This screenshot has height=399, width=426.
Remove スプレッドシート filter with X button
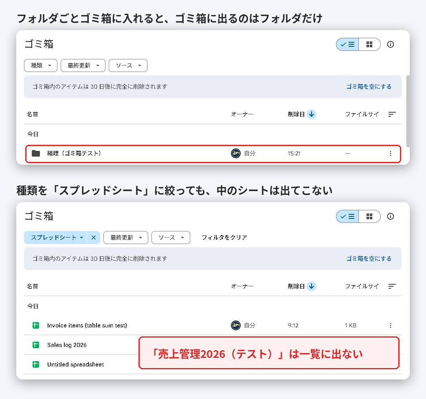(94, 238)
